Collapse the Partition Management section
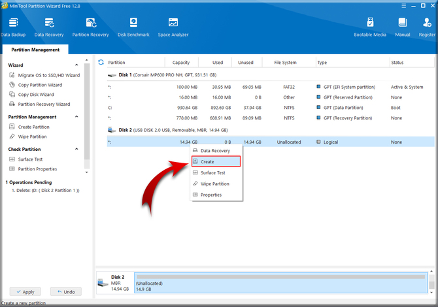Viewport: 438px width, 307px height. [76, 116]
